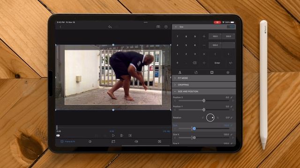Image resolution: width=300 pixels, height=168 pixels.
Task: Tap keypad digit 7
Action: [177, 36]
